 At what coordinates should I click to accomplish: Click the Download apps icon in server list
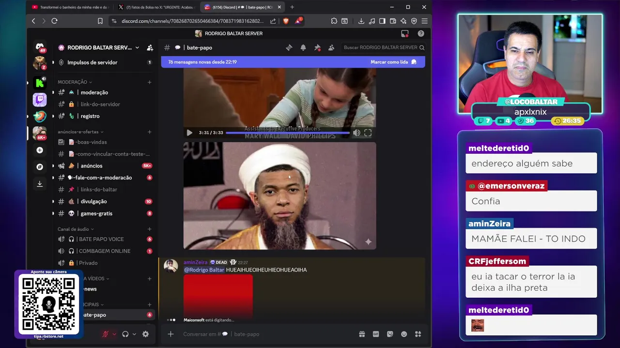coord(40,184)
